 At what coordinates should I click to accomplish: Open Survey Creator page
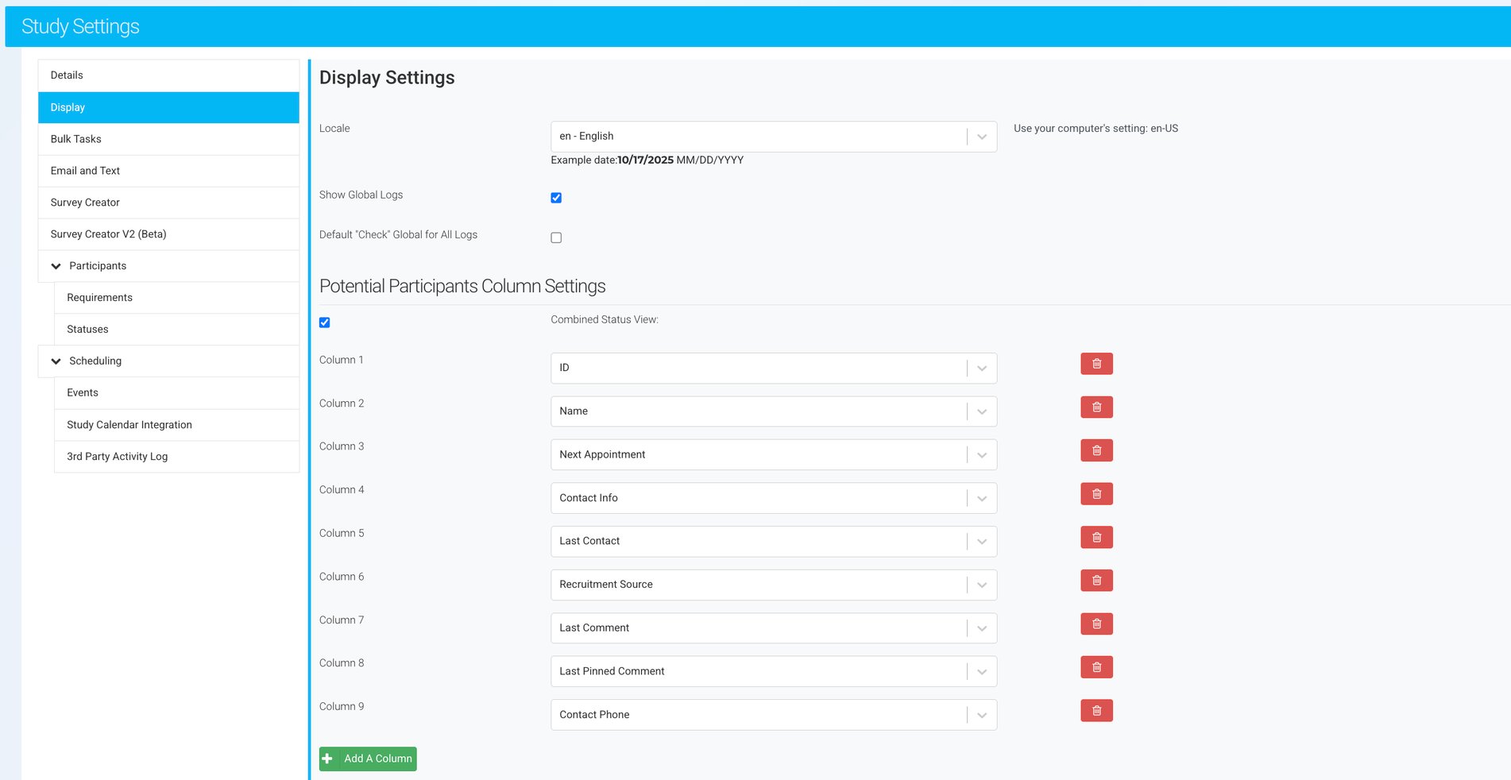168,203
